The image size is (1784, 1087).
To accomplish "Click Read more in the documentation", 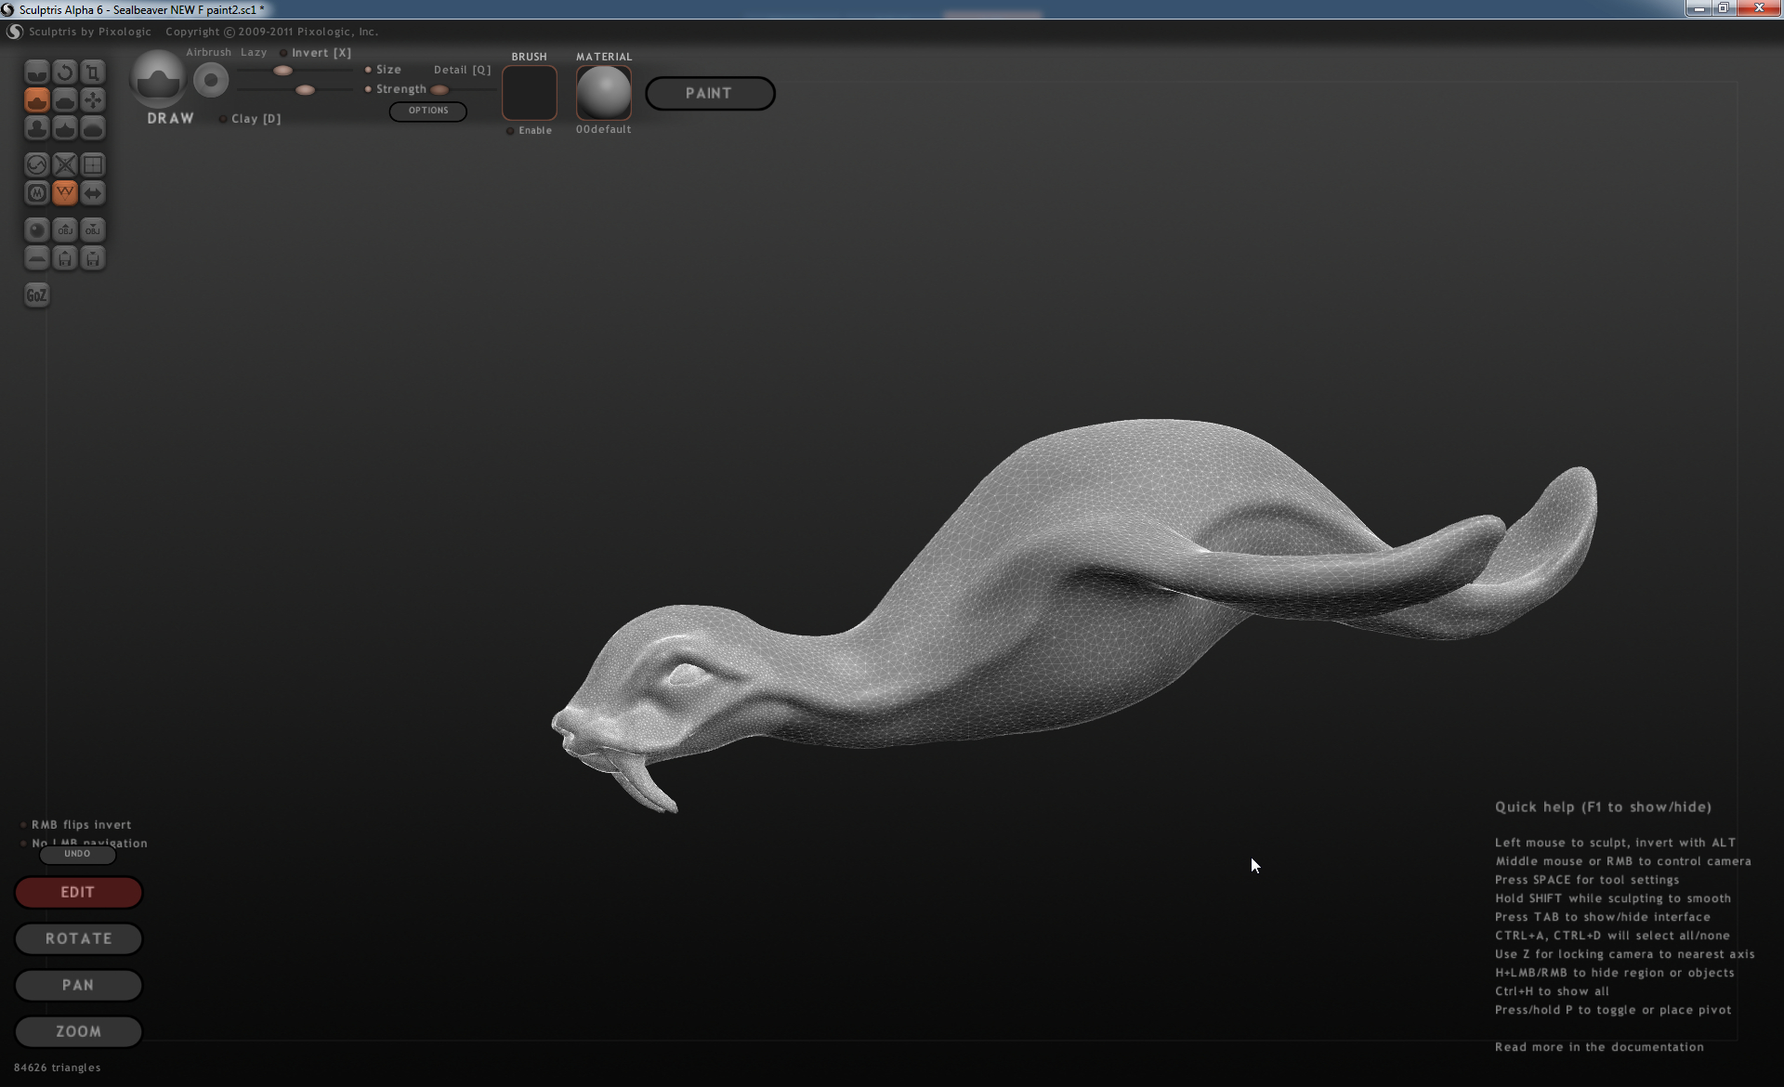I will [1598, 1047].
